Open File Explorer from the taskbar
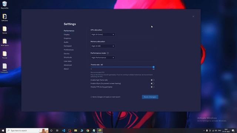Screen dimensions: 237x133 point(76,130)
